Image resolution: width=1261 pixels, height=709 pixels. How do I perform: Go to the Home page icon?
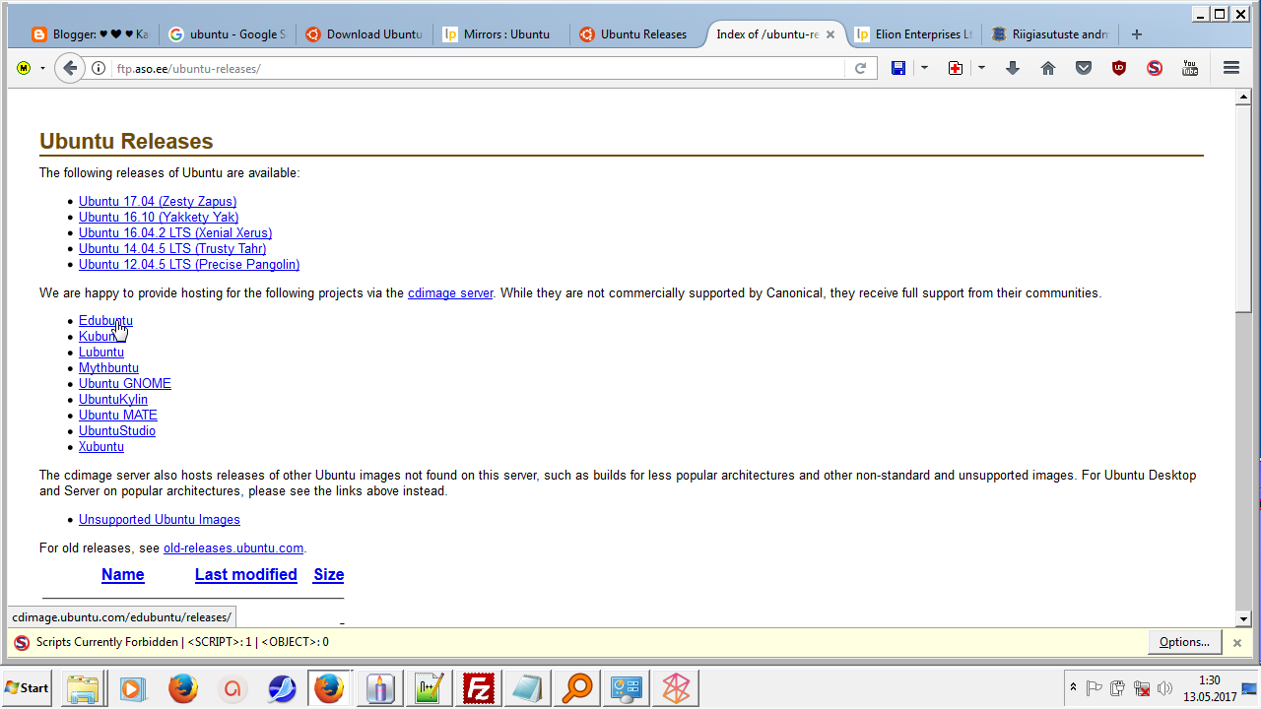pos(1048,68)
